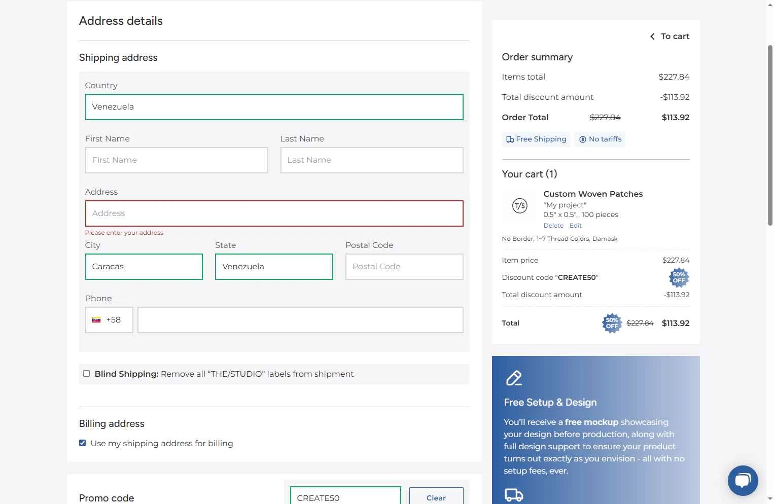Click the No tariffs badge icon
This screenshot has width=774, height=504.
tap(583, 139)
